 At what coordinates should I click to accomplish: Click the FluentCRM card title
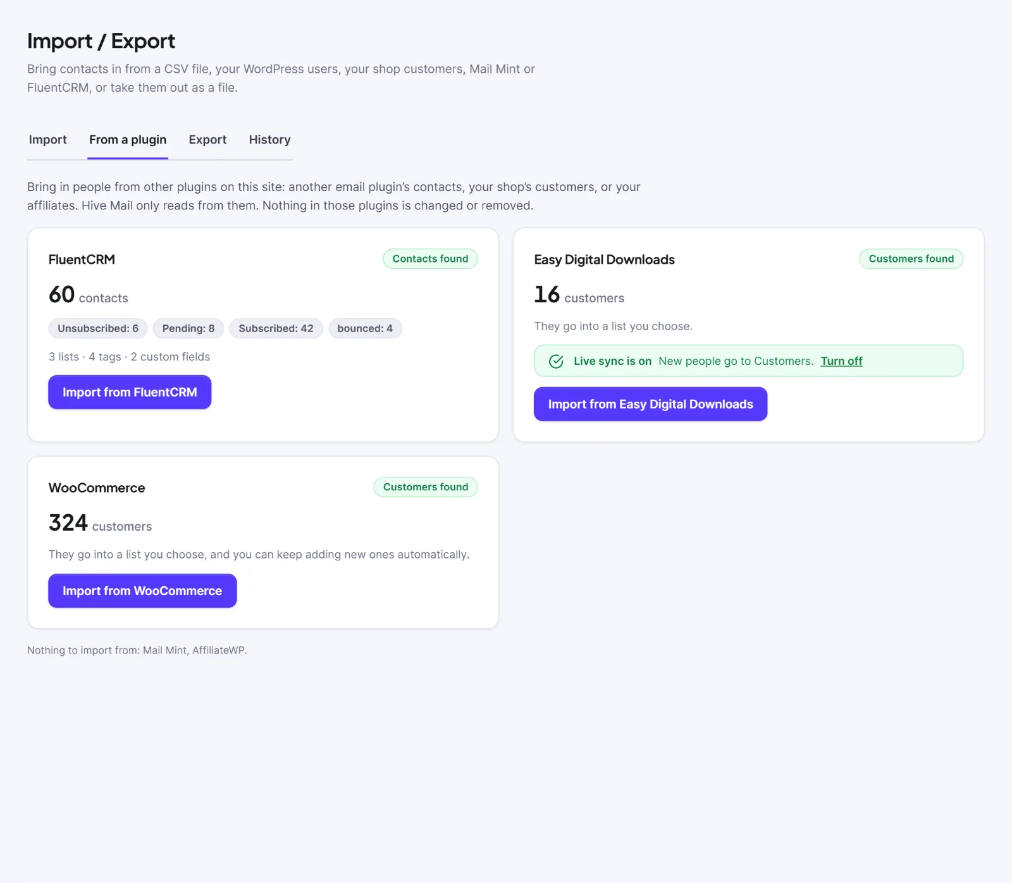82,259
